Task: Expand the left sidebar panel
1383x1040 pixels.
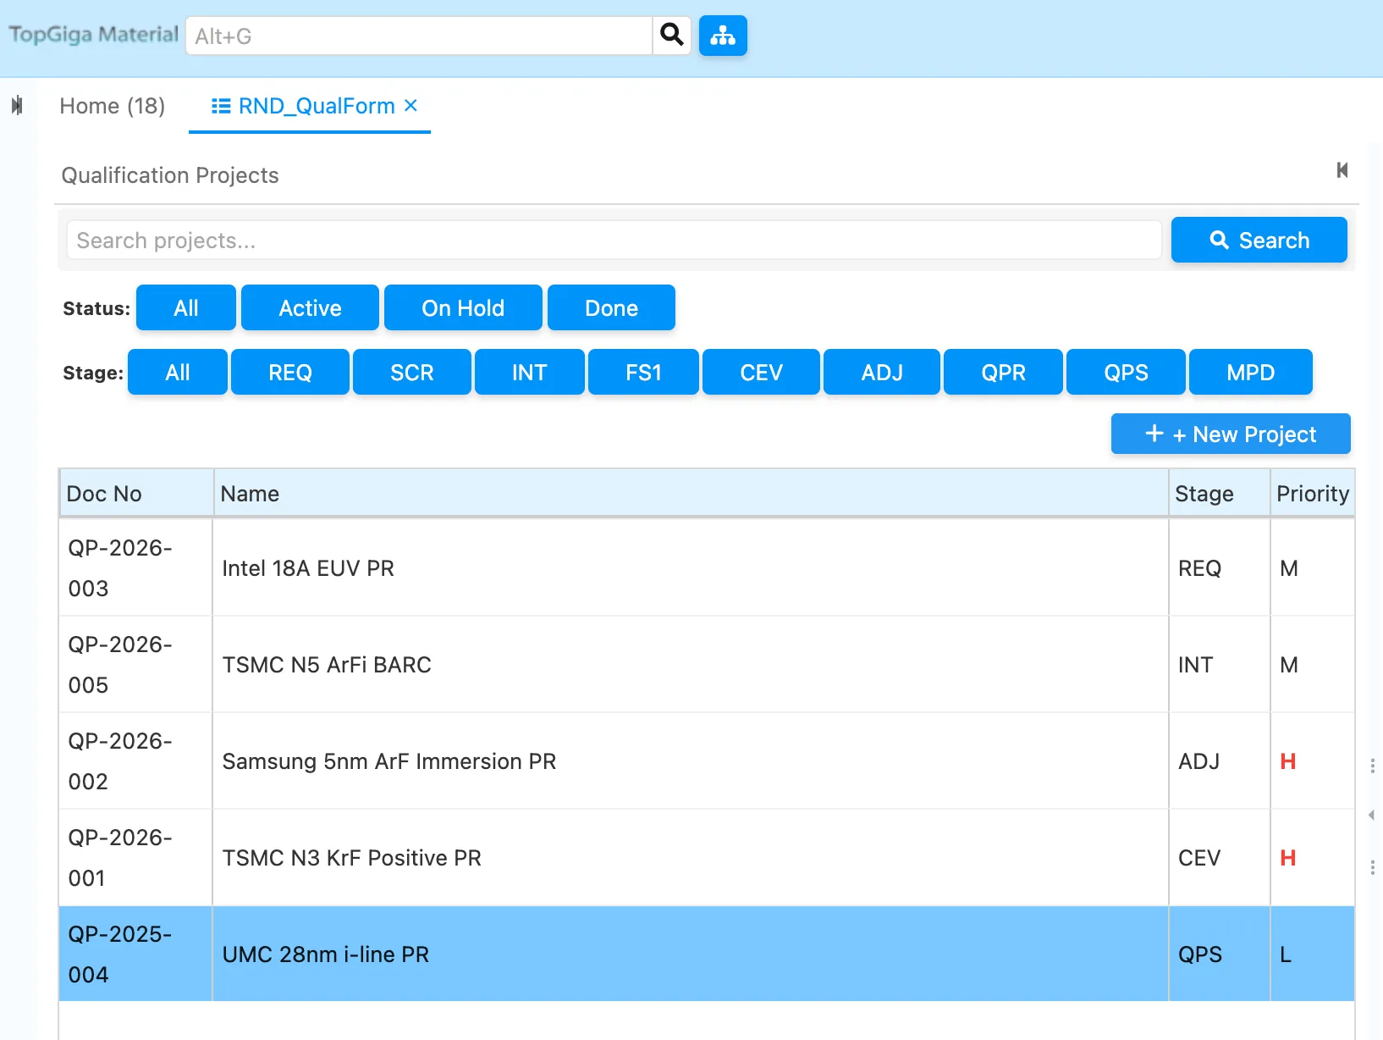Action: (x=17, y=106)
